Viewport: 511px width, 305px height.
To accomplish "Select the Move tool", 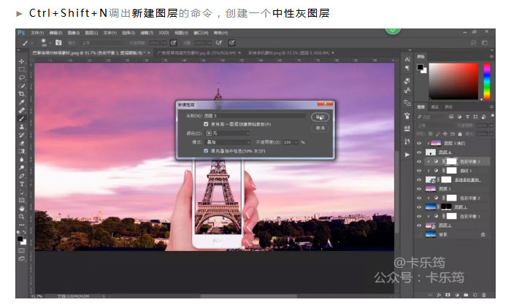I will 22,61.
